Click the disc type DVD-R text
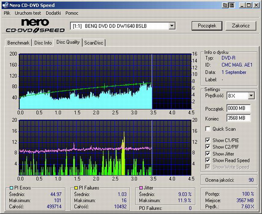262x214 pixels. pyautogui.click(x=229, y=58)
